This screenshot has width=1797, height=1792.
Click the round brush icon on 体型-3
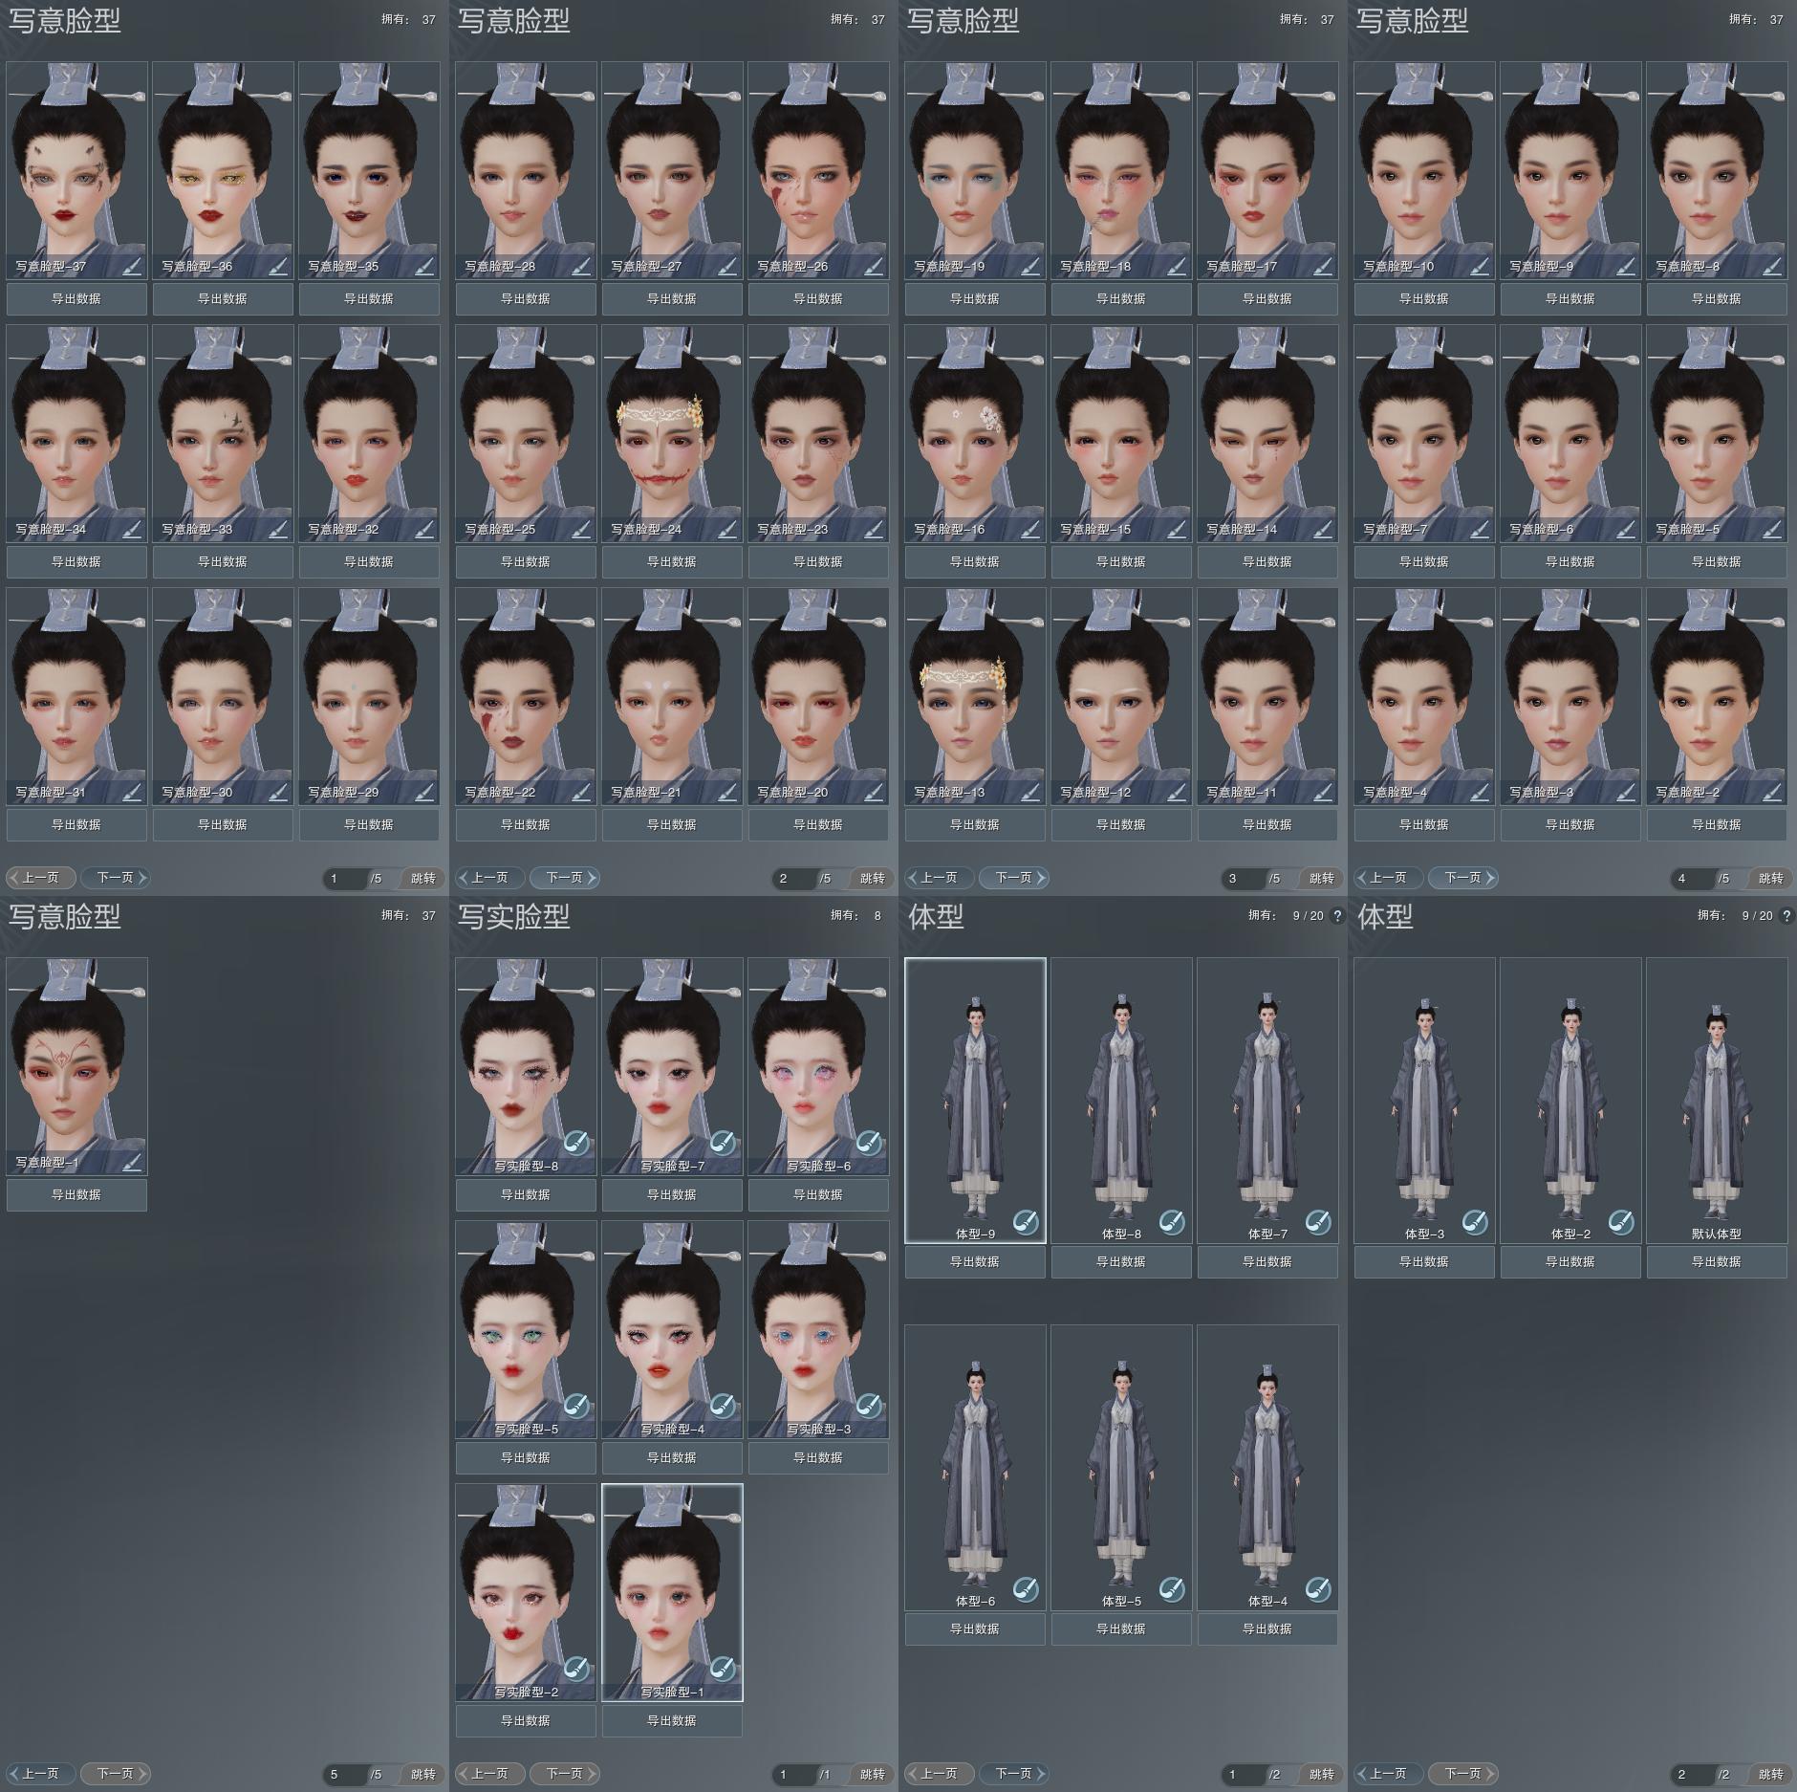pos(1475,1221)
